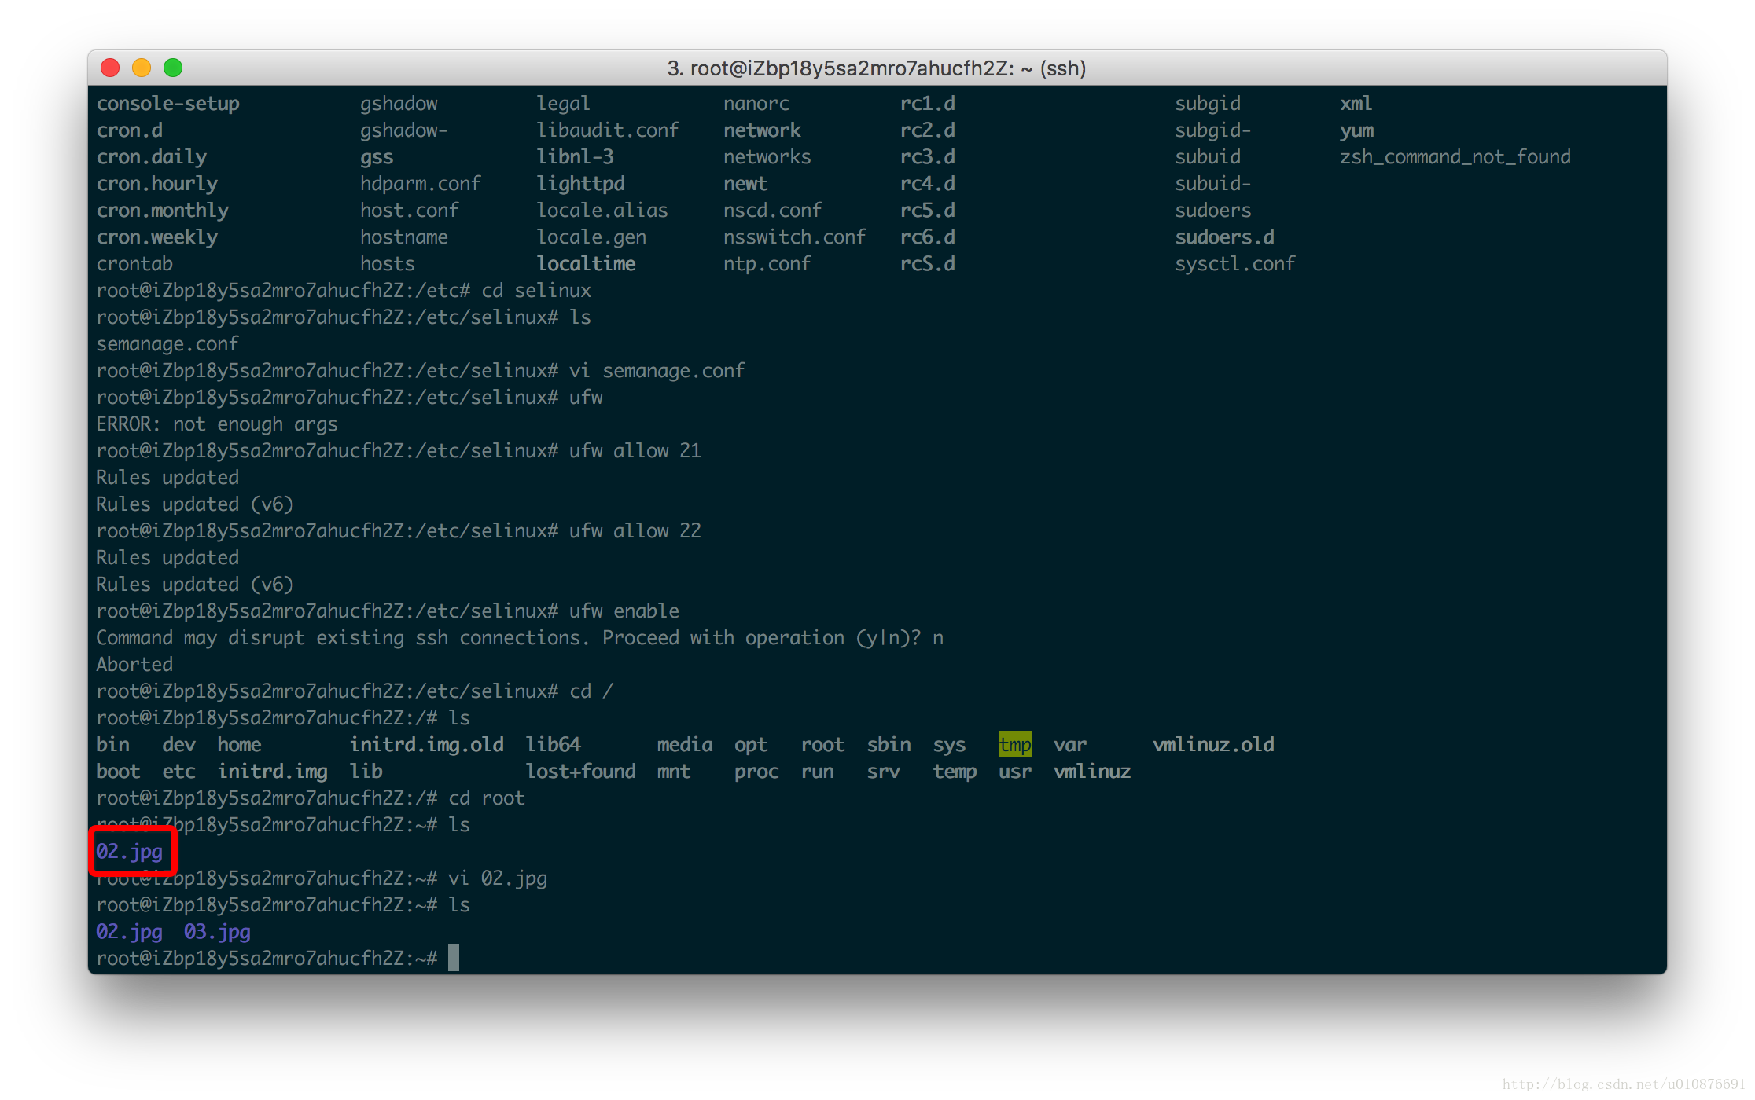Screen dimensions: 1755x1100
Task: Click the 'vi 02.jpg' command line
Action: (x=322, y=878)
